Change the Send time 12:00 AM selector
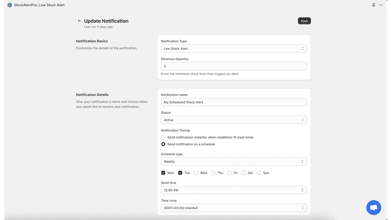This screenshot has width=391, height=220. 234,190
